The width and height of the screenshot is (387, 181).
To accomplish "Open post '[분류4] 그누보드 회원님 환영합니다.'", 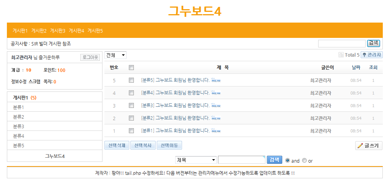I will coord(175,93).
